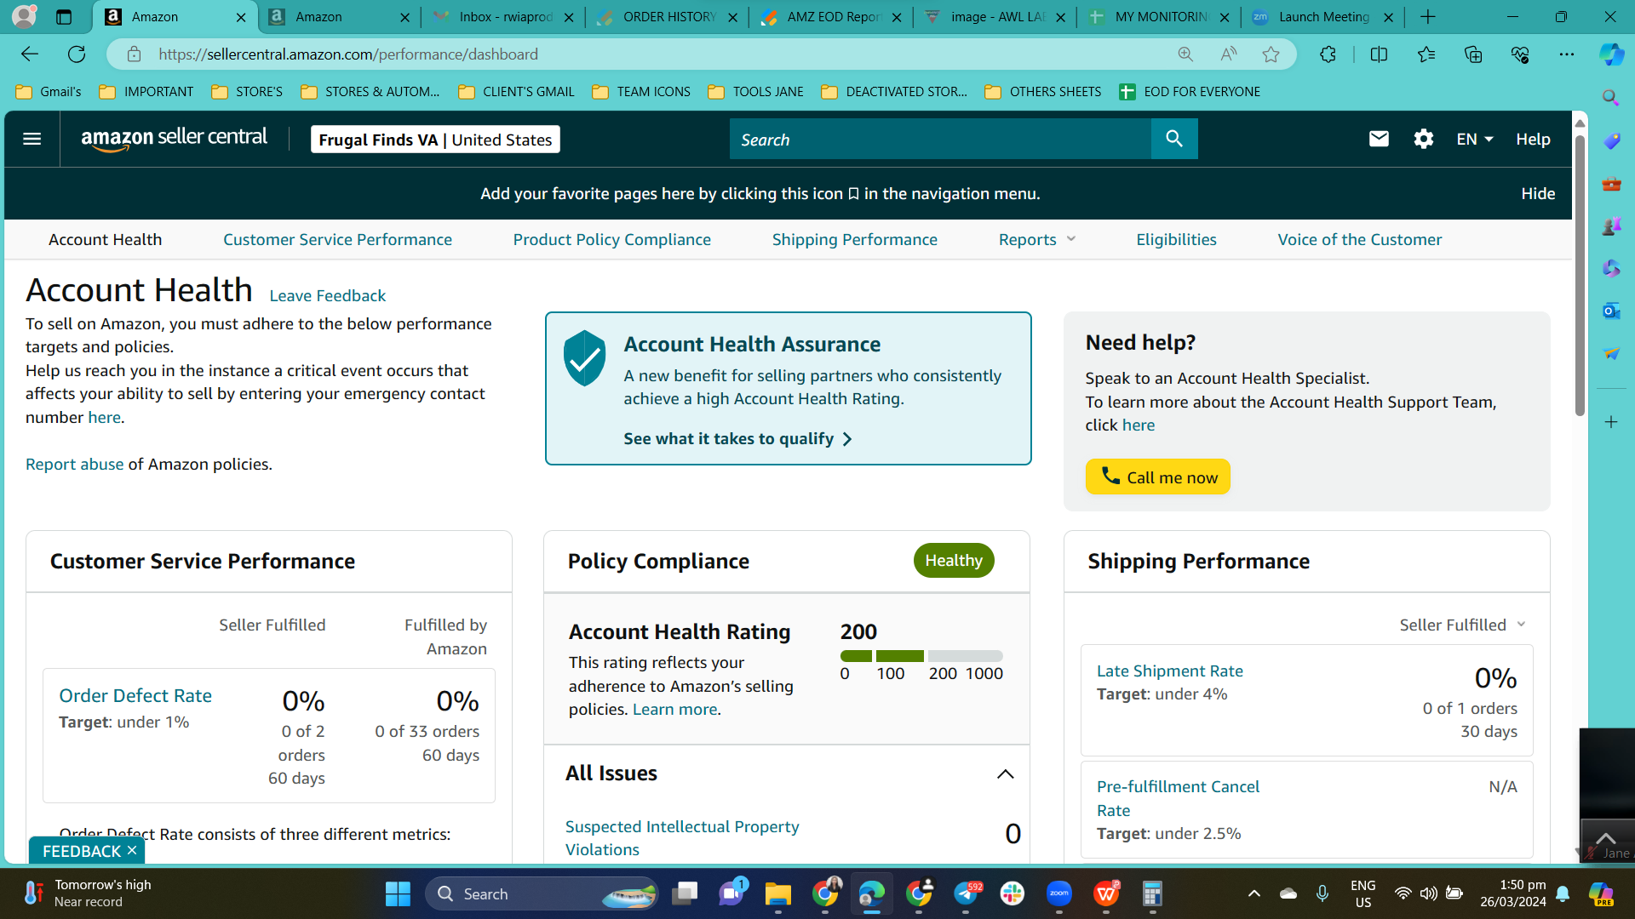
Task: Click the Healthy status badge
Action: pyautogui.click(x=954, y=561)
